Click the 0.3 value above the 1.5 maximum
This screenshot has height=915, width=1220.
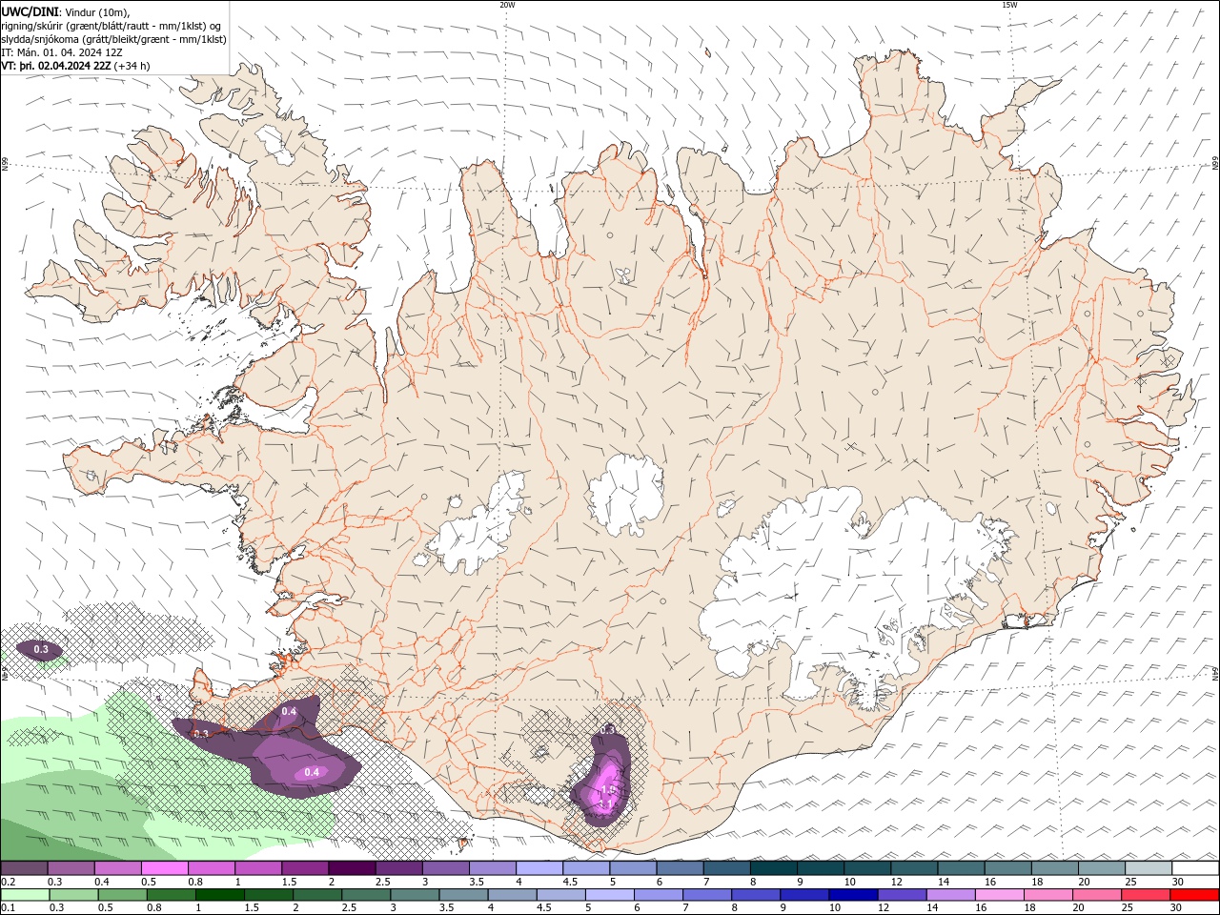pyautogui.click(x=608, y=729)
